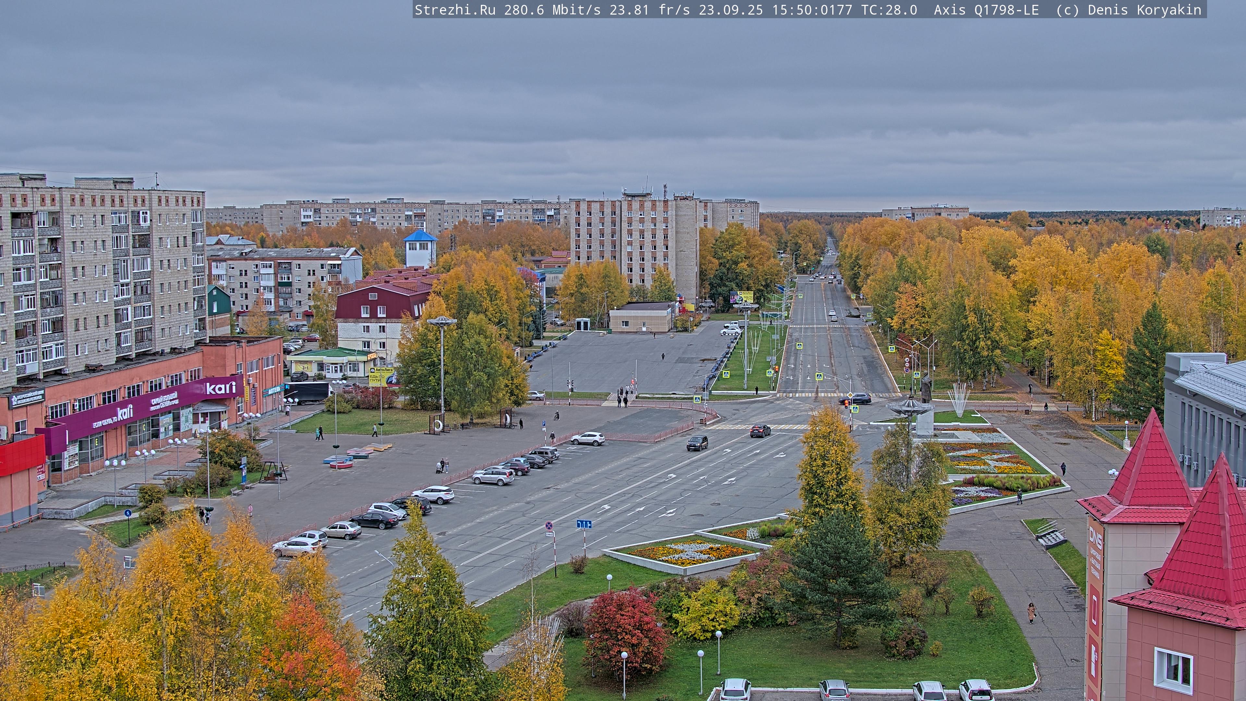
Task: Click the blue lane direction road sign
Action: tap(584, 524)
